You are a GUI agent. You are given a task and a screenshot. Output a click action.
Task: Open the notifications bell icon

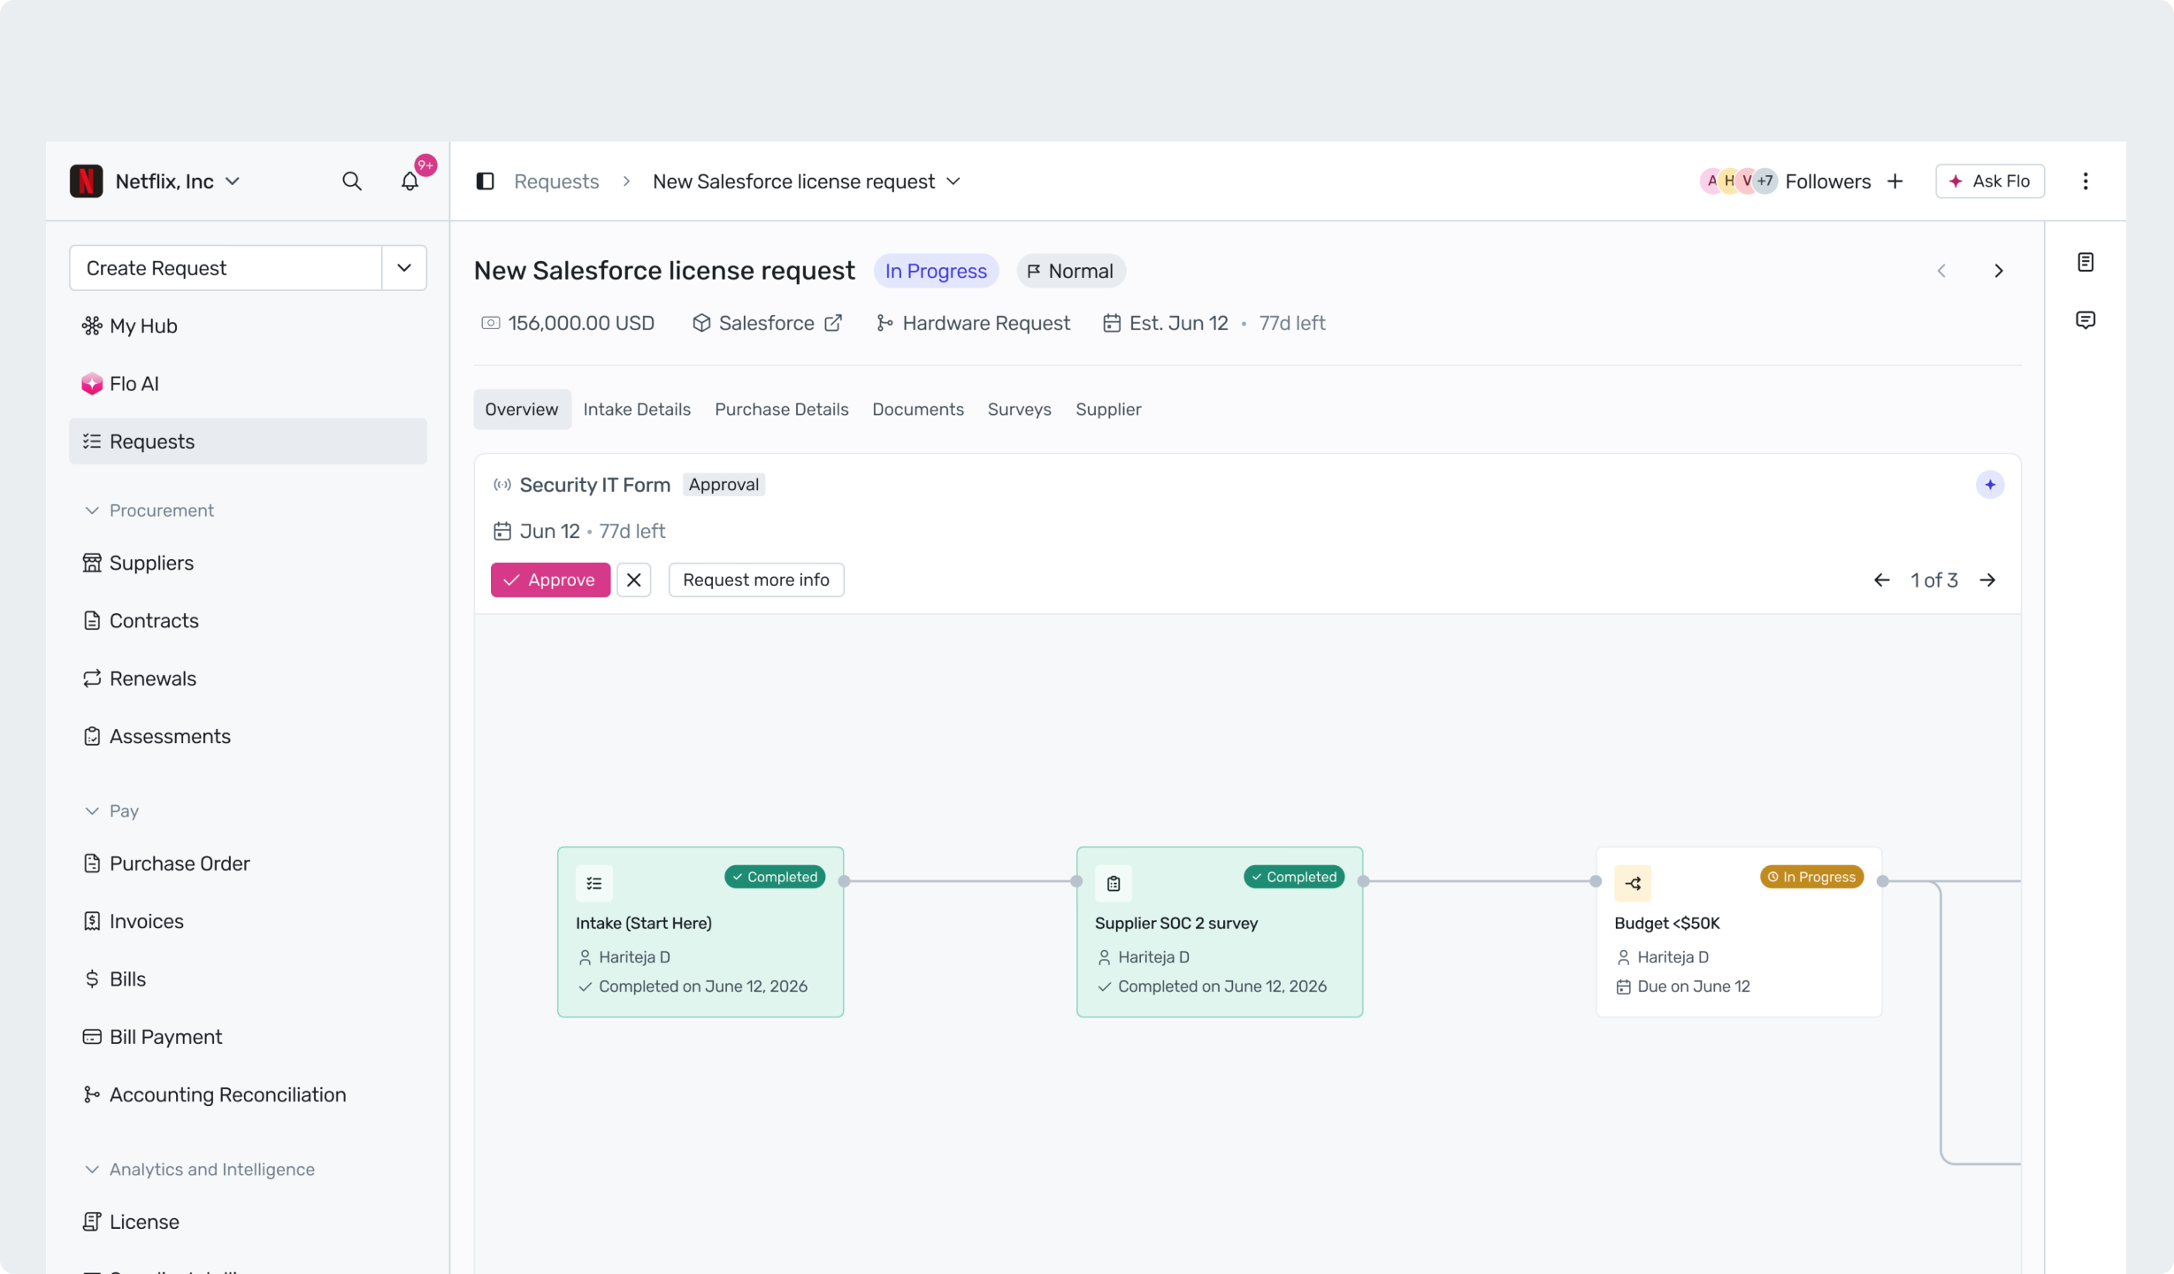point(410,181)
